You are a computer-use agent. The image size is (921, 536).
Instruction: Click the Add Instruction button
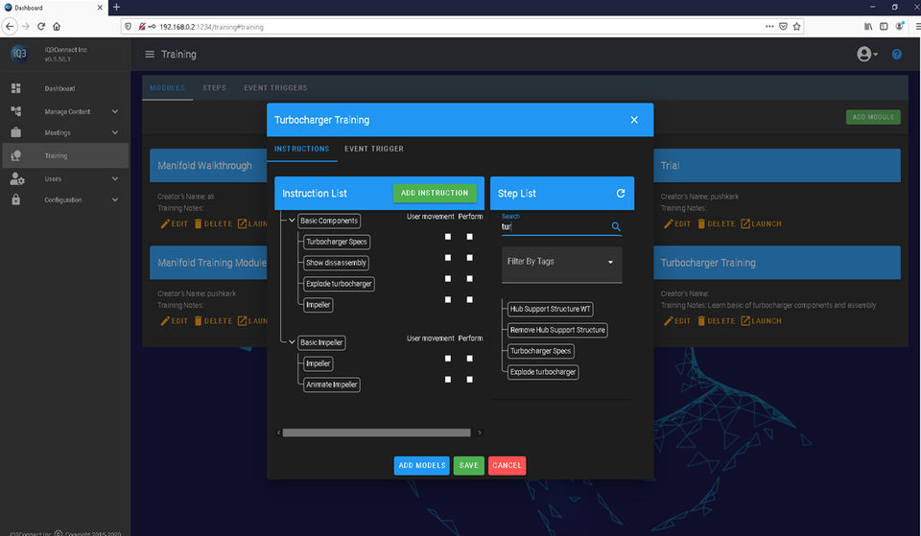click(435, 193)
